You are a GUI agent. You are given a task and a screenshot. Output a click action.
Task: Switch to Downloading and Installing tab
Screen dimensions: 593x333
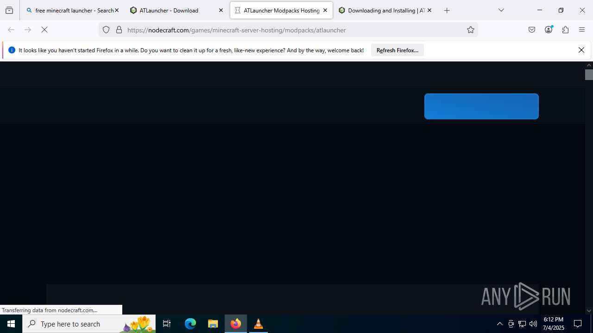385,10
